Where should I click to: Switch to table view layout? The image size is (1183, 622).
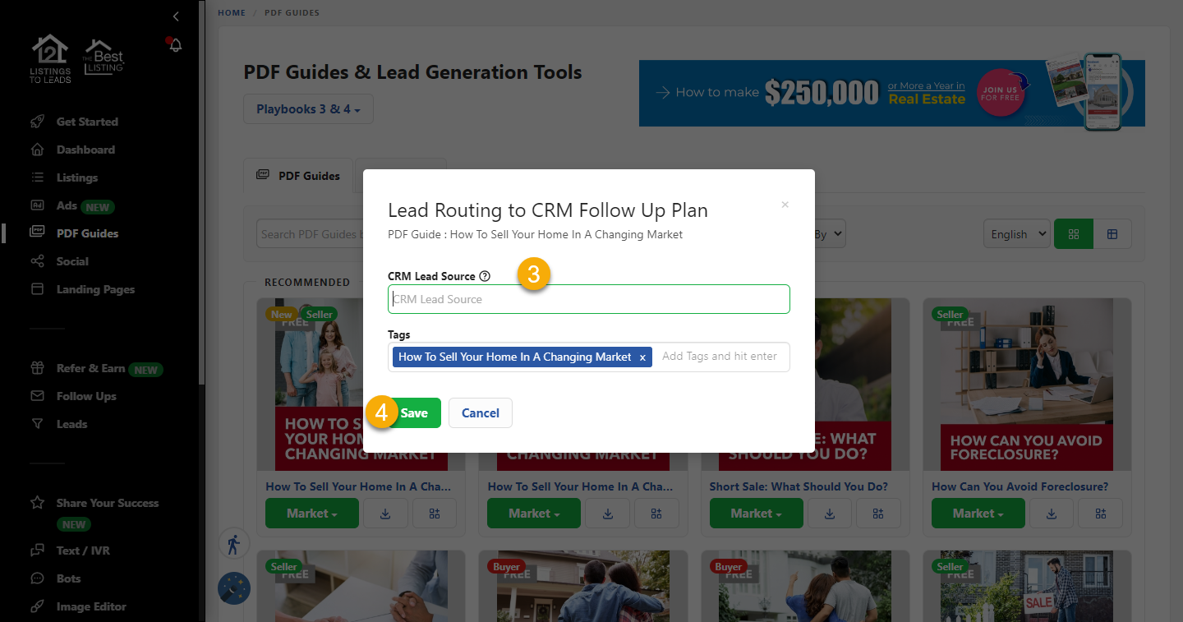coord(1112,234)
